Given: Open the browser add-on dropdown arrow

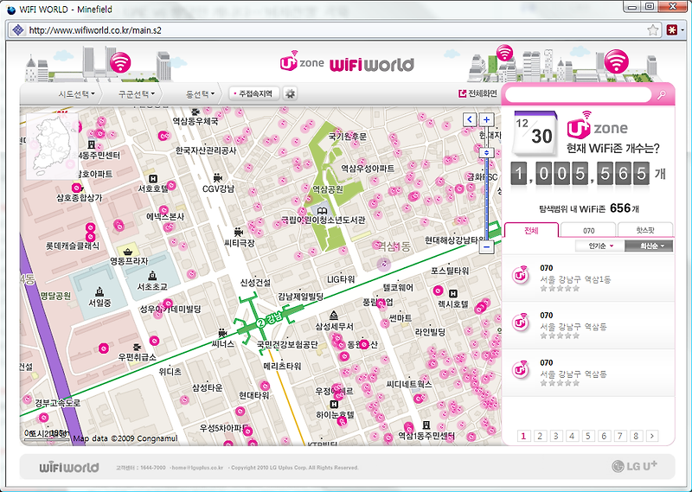Looking at the screenshot, I should pos(682,30).
